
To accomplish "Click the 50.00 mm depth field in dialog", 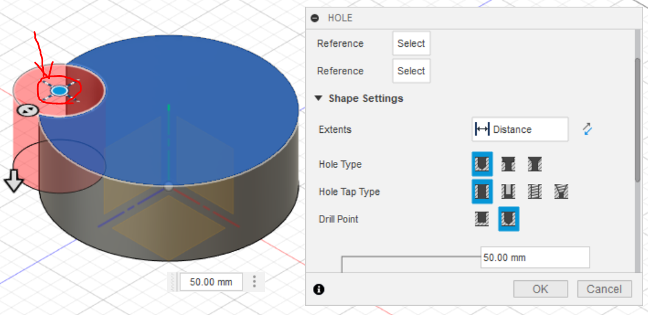I will pyautogui.click(x=535, y=258).
